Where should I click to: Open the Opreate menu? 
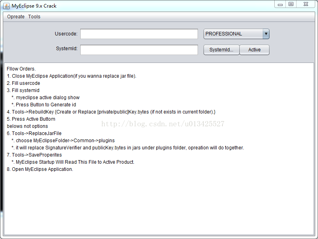[16, 17]
